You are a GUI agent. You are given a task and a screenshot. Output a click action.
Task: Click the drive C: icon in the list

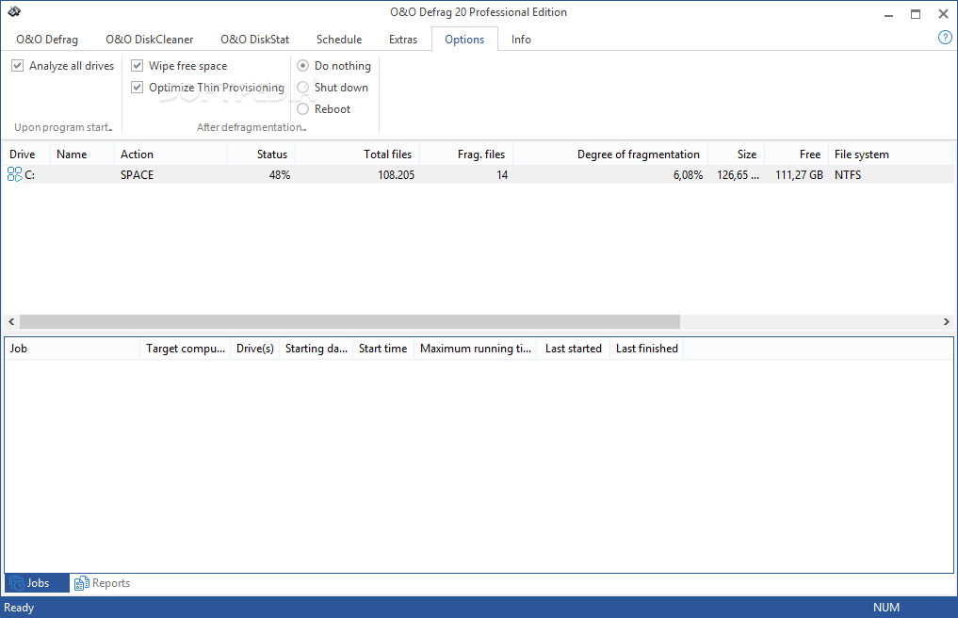15,174
